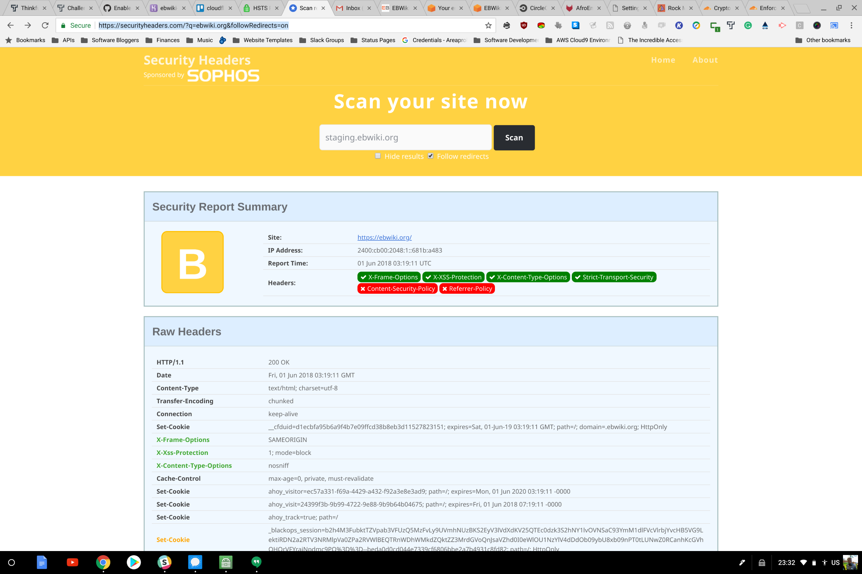Viewport: 862px width, 574px height.
Task: Open Google Docs from the shelf
Action: click(42, 563)
